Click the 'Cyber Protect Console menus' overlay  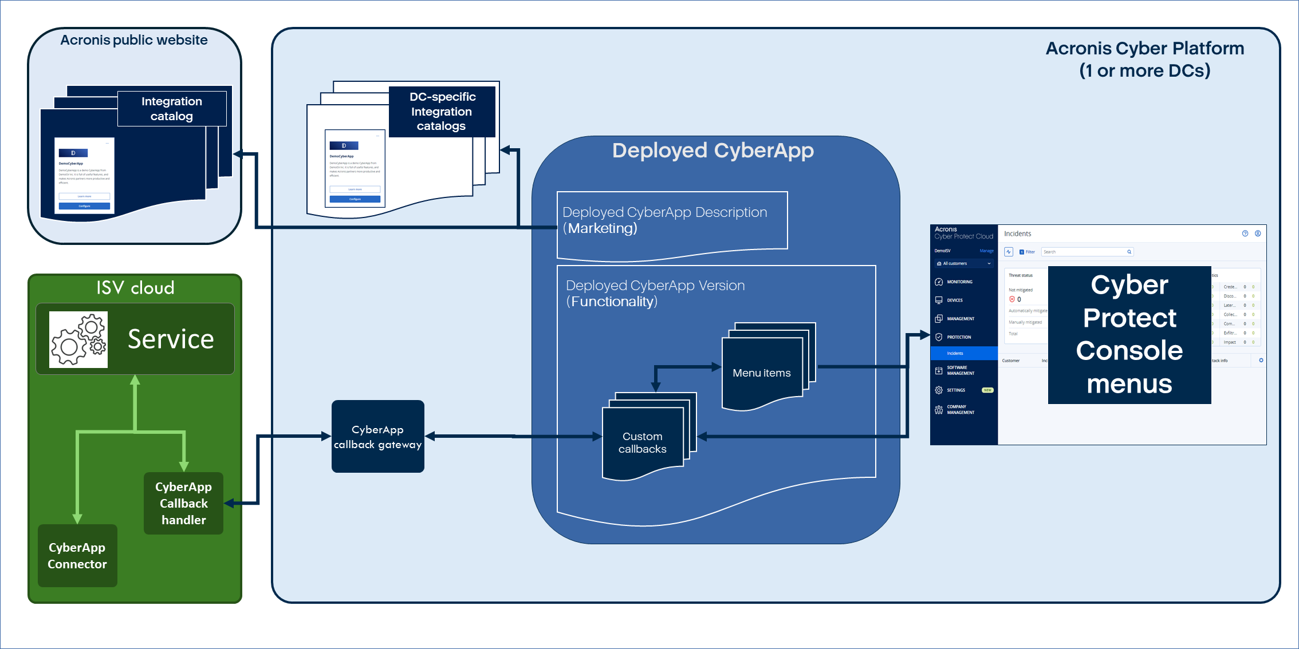pyautogui.click(x=1129, y=335)
